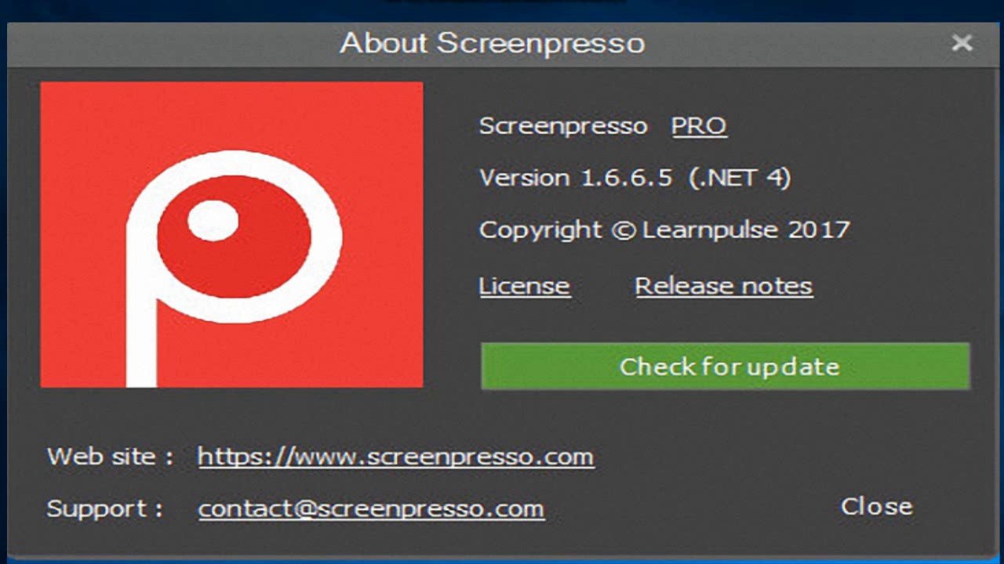Email support at contact@screenpresso.com
This screenshot has width=1004, height=564.
pos(371,508)
